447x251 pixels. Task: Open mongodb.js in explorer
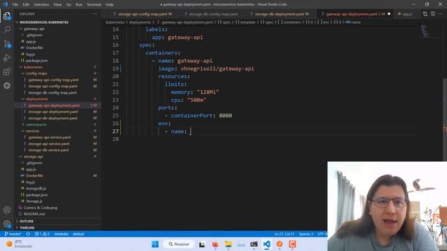(x=36, y=188)
